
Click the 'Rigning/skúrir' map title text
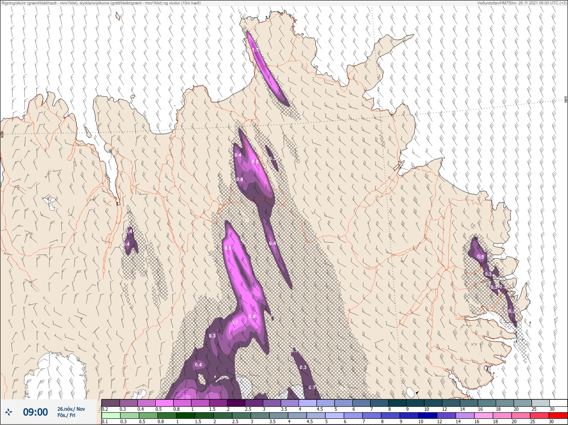[101, 3]
